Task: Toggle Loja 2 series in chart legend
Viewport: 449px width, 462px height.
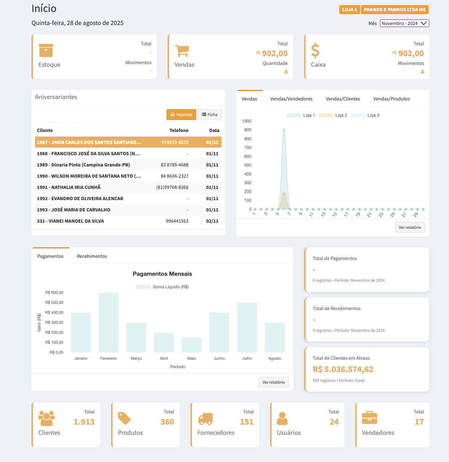Action: coord(333,115)
